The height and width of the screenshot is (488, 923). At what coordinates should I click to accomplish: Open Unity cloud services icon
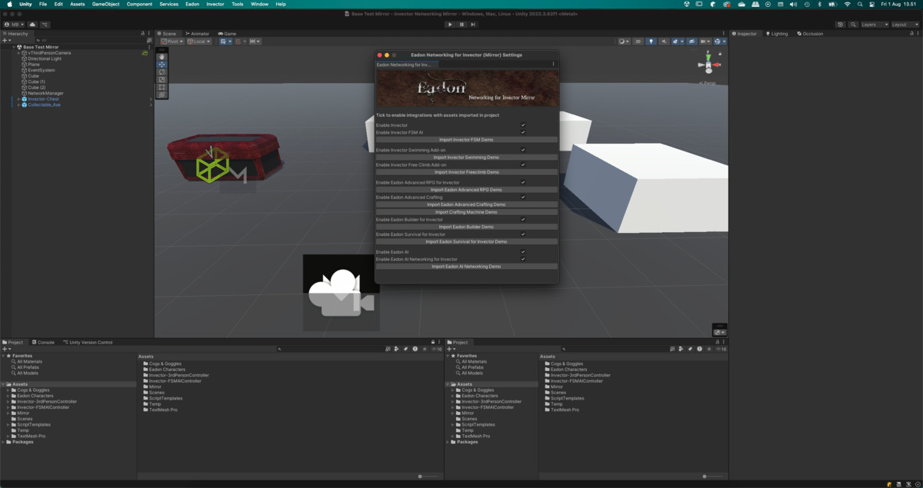[x=32, y=25]
